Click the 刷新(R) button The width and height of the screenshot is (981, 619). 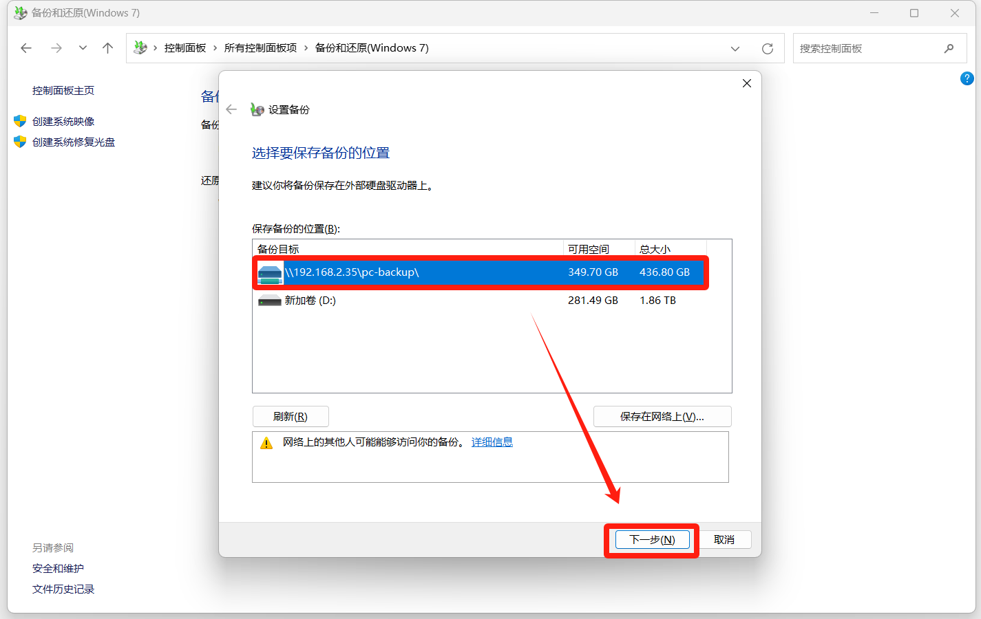[x=291, y=417]
